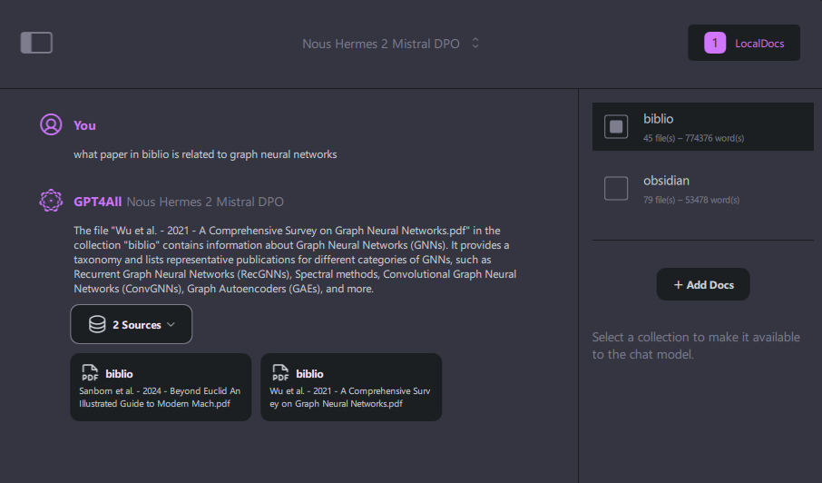The image size is (822, 483).
Task: Open Wu et al. Comprehensive Survey filename
Action: (x=350, y=398)
